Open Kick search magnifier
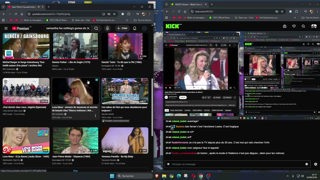 303,26
